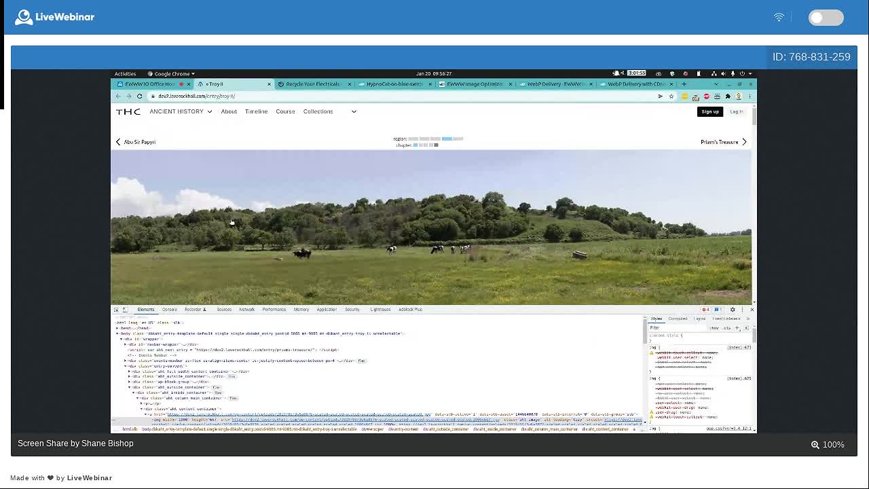
Task: Expand the wp-block-group div node
Action: (130, 382)
